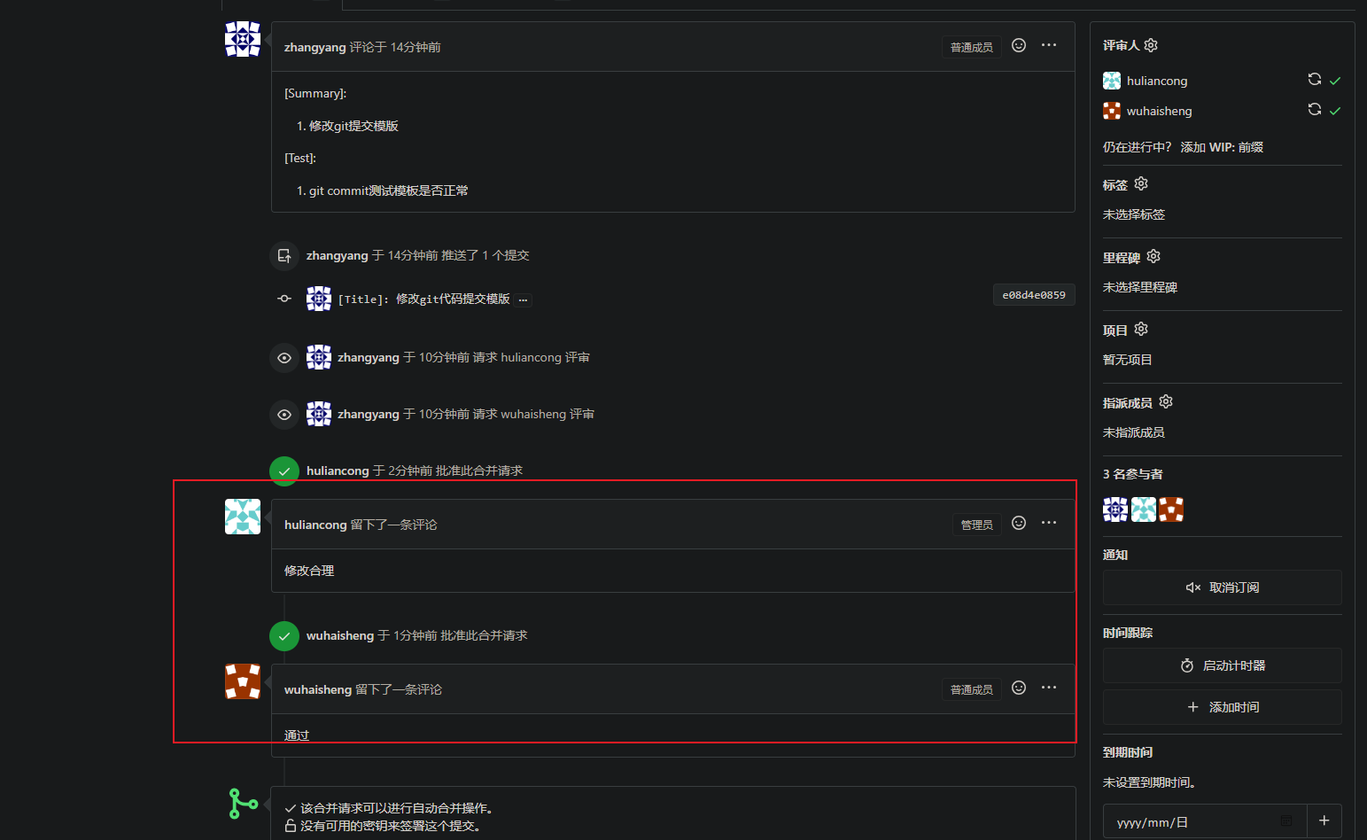Add emoji reaction to wuhaisheng's comment
The image size is (1367, 840).
tap(1019, 688)
